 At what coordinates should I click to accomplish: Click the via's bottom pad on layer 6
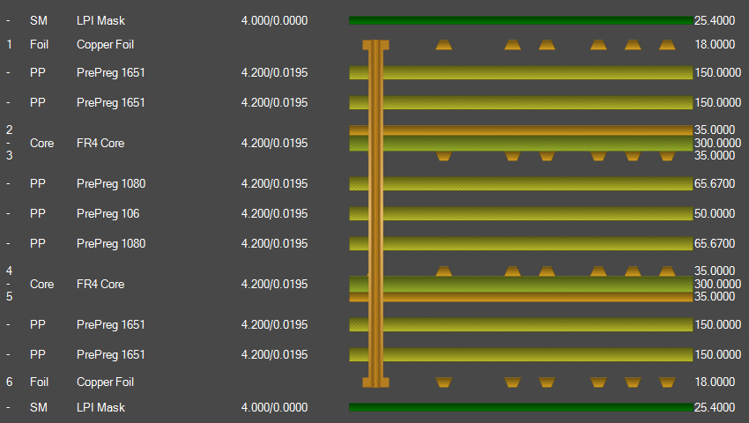pyautogui.click(x=376, y=382)
